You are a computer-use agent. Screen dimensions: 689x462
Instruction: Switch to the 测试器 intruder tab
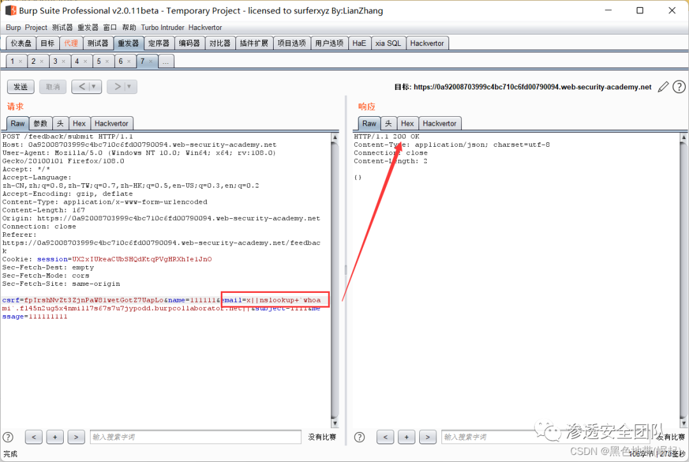tap(98, 43)
